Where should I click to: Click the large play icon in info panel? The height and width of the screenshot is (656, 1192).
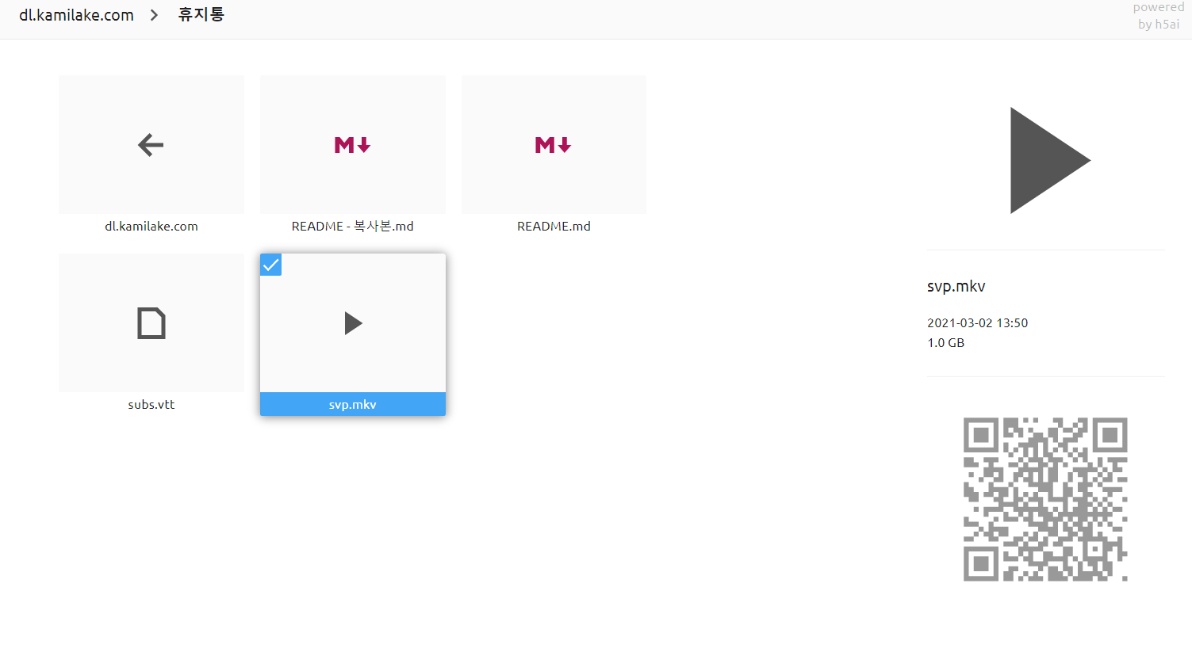point(1049,161)
